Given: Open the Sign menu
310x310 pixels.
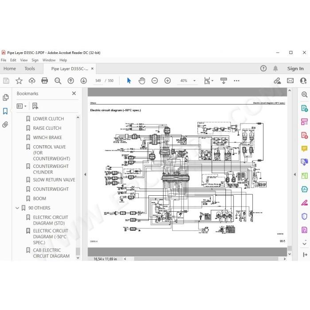Looking at the screenshot, I should pos(35,60).
